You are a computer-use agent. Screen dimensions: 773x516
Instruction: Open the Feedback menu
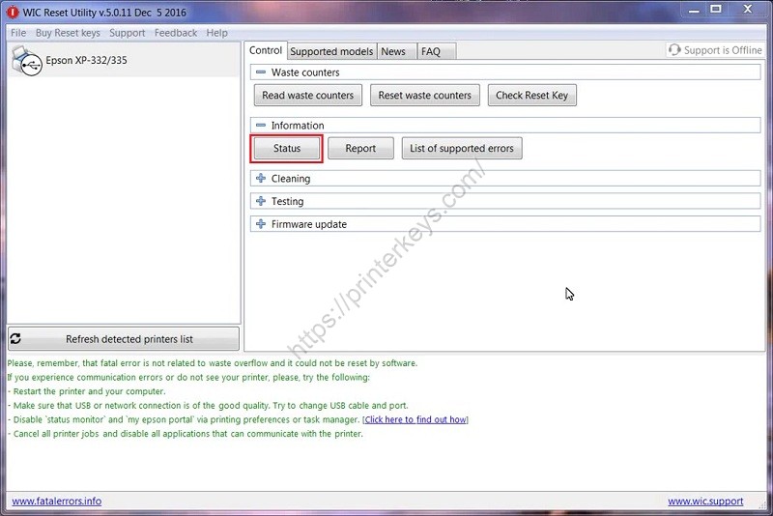click(x=176, y=33)
